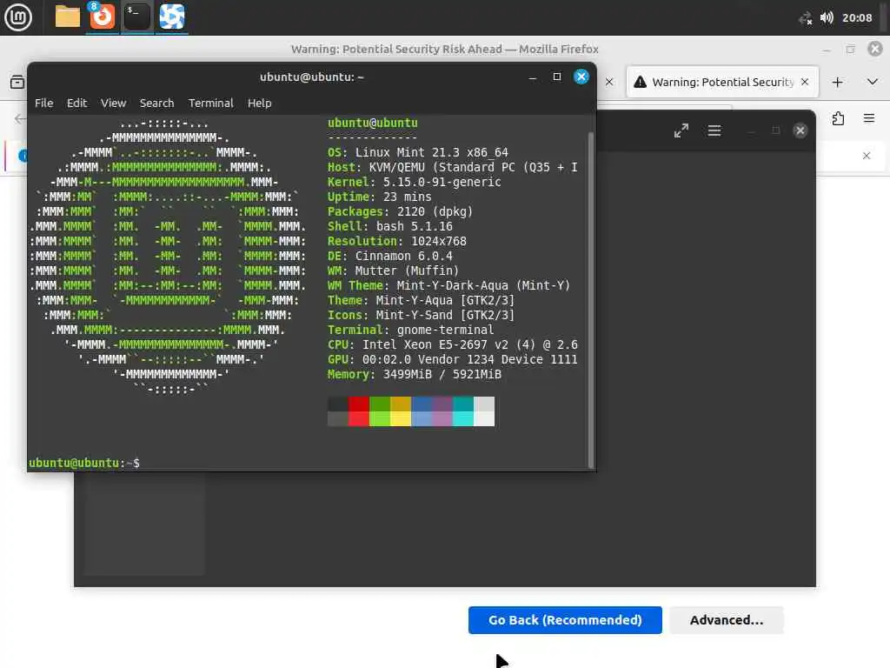Open the Firefox extensions puzzle icon

point(838,118)
